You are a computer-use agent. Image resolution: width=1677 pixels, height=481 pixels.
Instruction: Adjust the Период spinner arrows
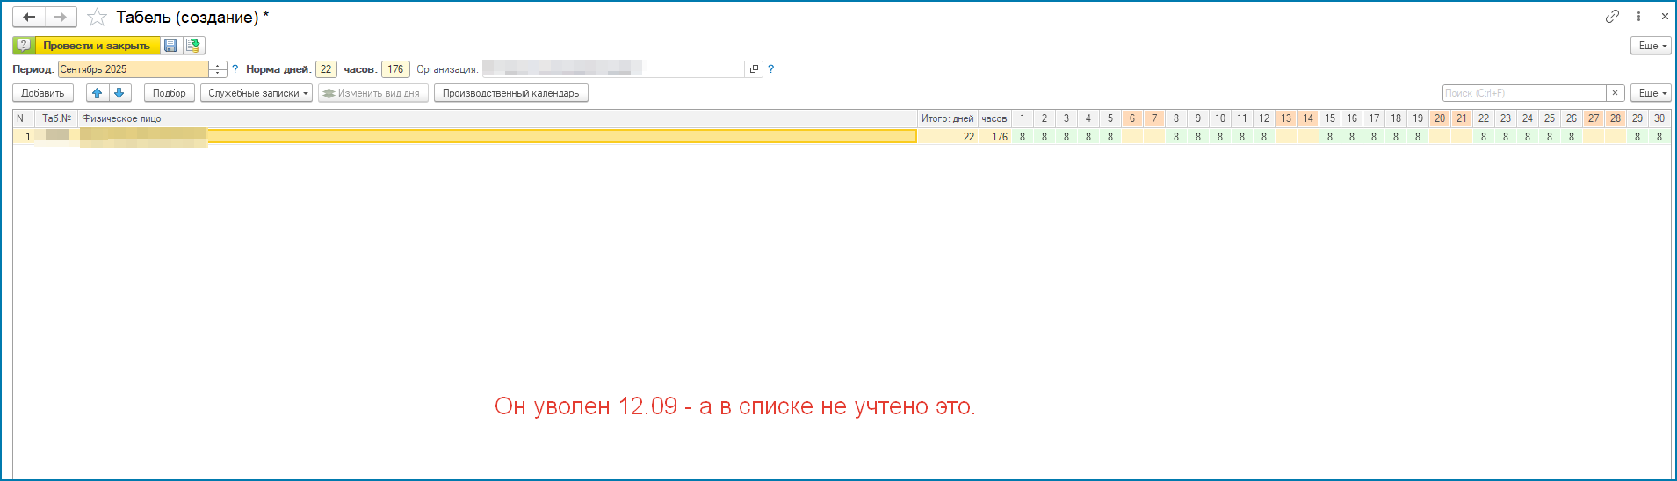(218, 69)
